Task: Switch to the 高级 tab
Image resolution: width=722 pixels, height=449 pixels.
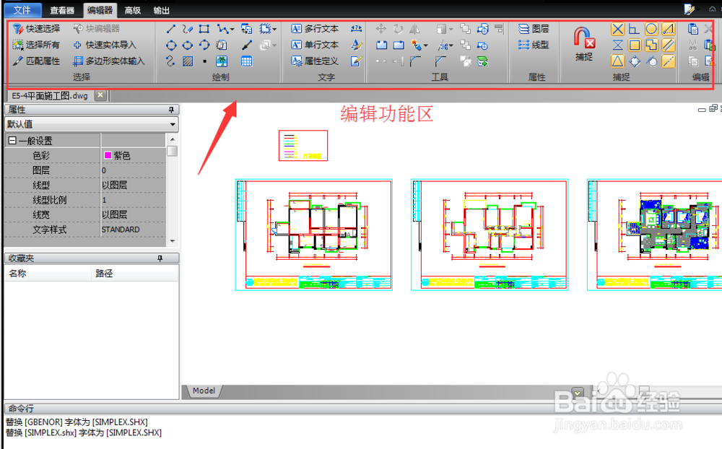Action: click(133, 10)
